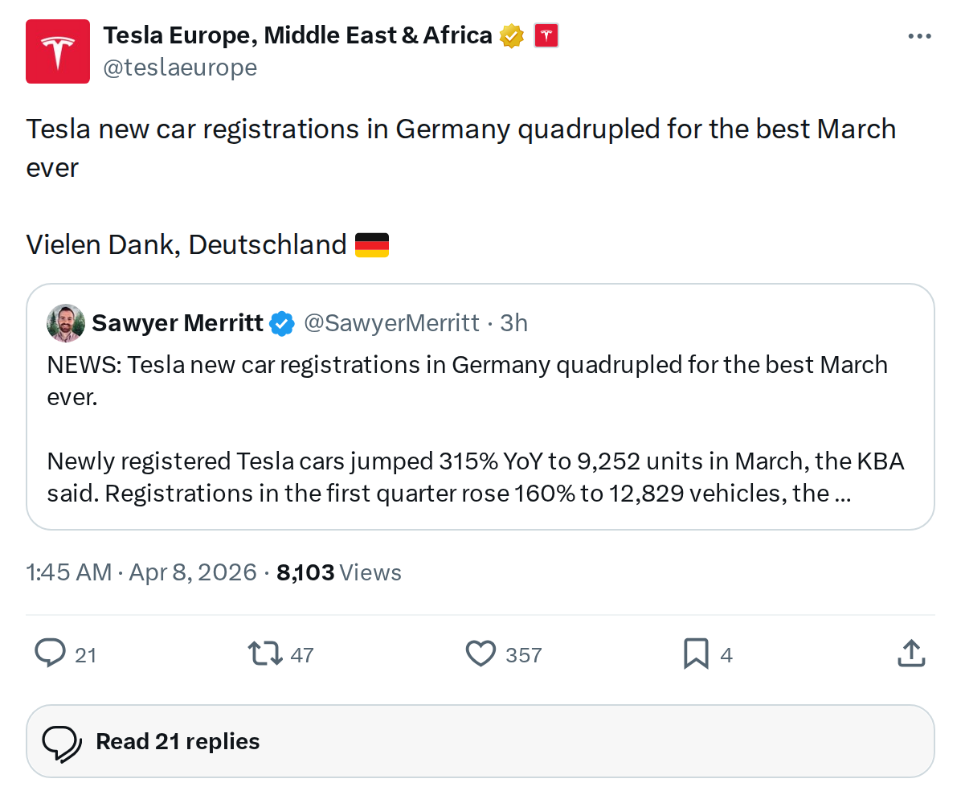961x791 pixels.
Task: Click the Tesla affiliate badge next to checkmark
Action: click(x=547, y=35)
